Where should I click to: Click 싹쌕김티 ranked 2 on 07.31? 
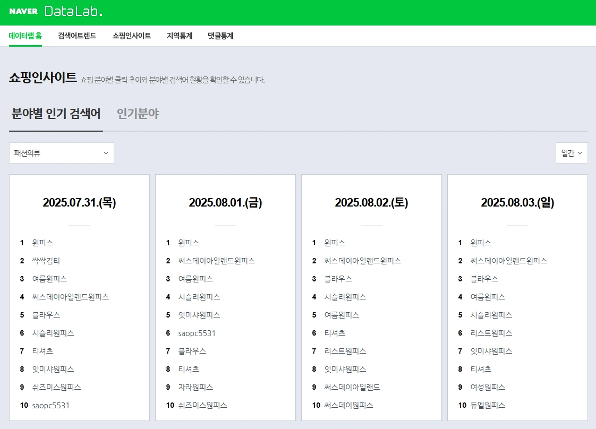pos(46,261)
